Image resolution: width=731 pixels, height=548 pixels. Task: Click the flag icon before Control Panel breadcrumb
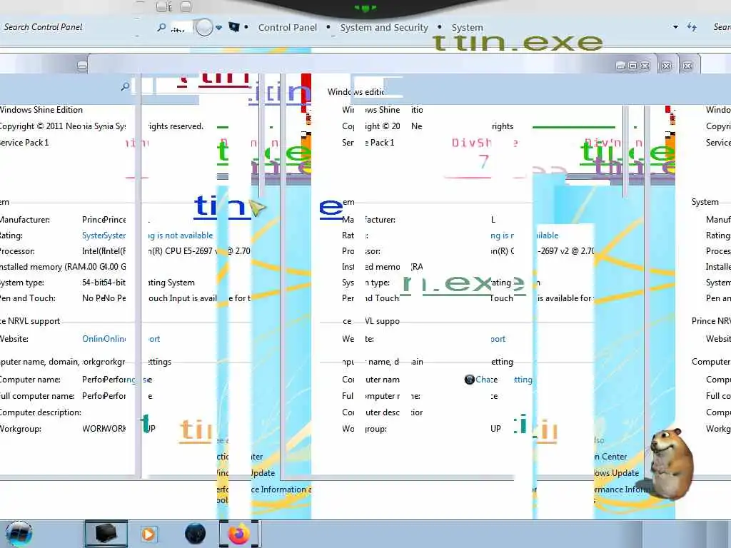[234, 27]
